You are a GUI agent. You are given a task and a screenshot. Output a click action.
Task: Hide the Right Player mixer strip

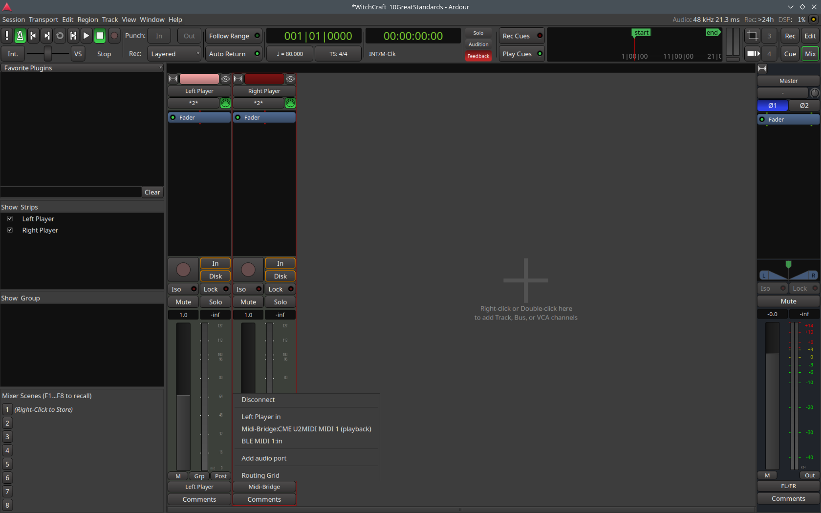tap(290, 79)
